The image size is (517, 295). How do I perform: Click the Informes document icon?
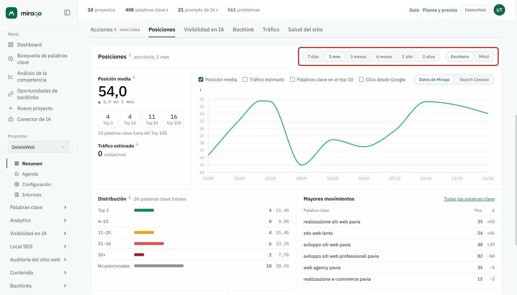[x=17, y=195]
